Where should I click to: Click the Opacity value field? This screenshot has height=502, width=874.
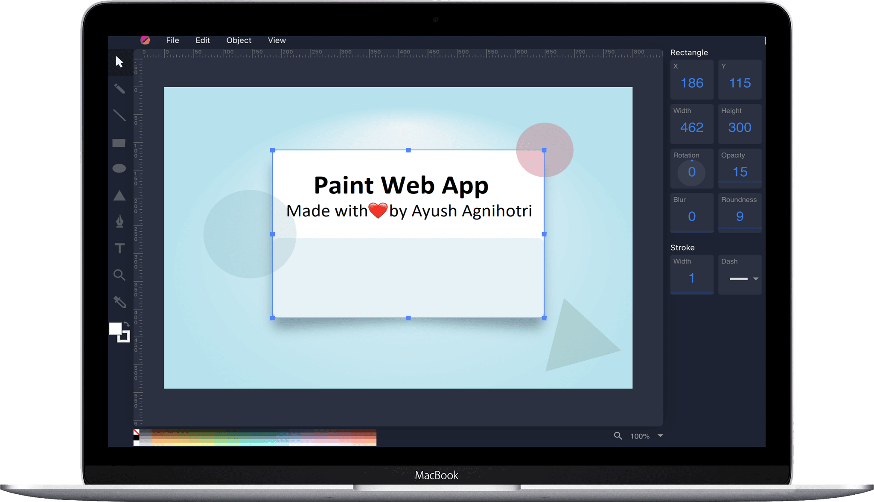pos(740,172)
